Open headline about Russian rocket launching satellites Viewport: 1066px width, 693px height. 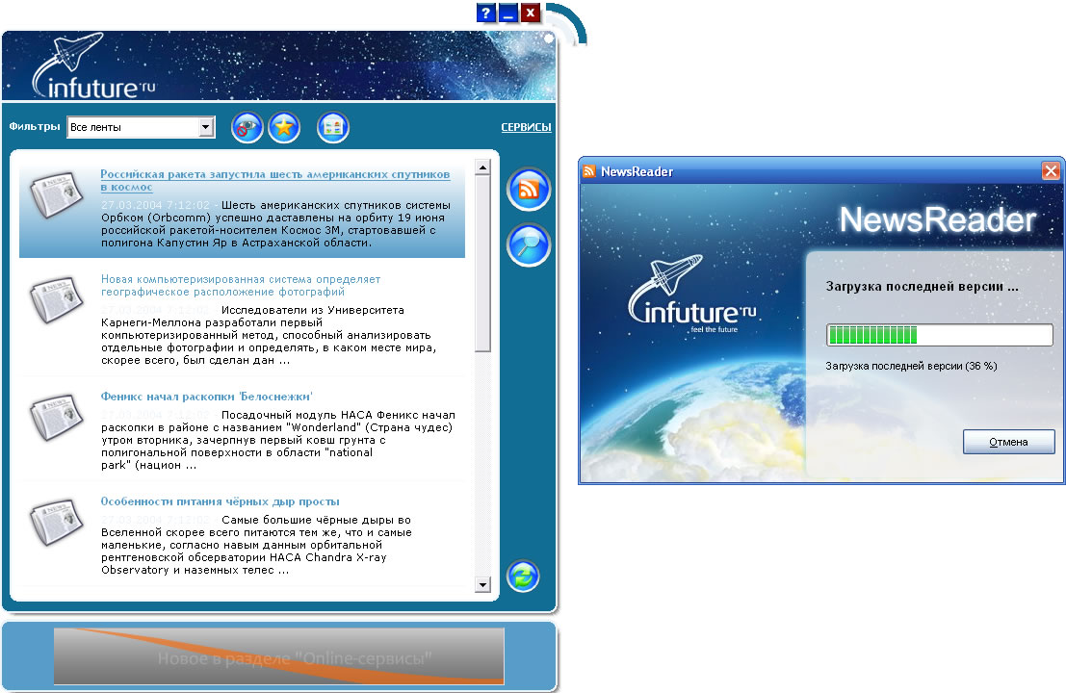[274, 180]
